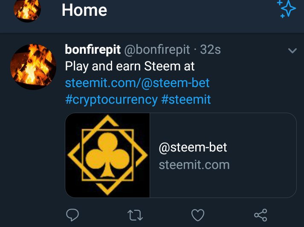The image size is (304, 227).
Task: Open tweet via the 32s timestamp
Action: tap(211, 50)
